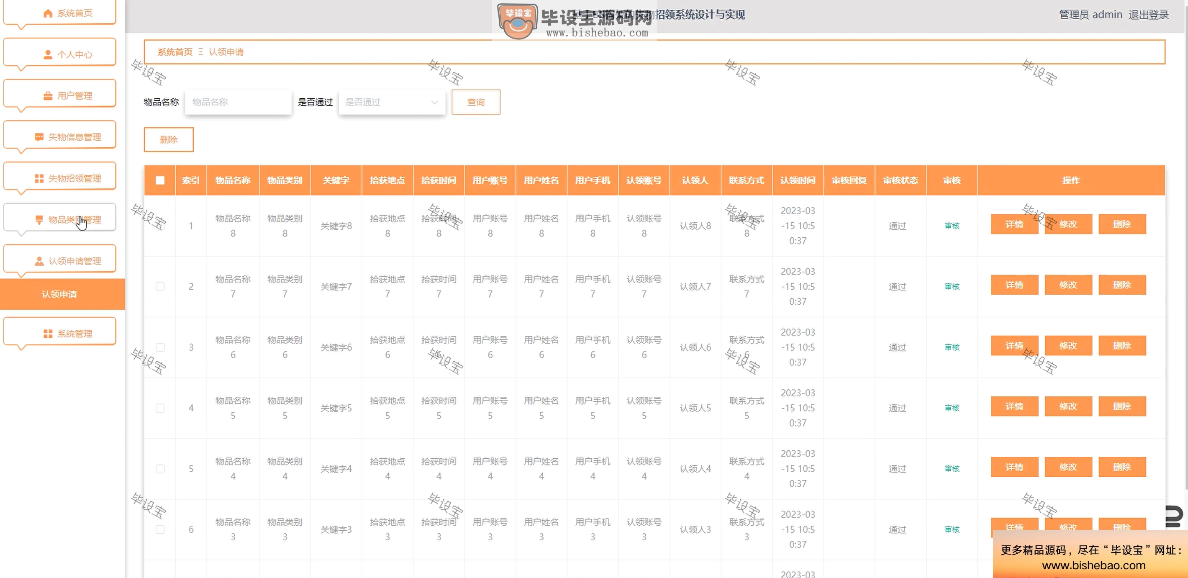Click the chat icon beside 失物信息管理
This screenshot has width=1188, height=578.
point(39,137)
